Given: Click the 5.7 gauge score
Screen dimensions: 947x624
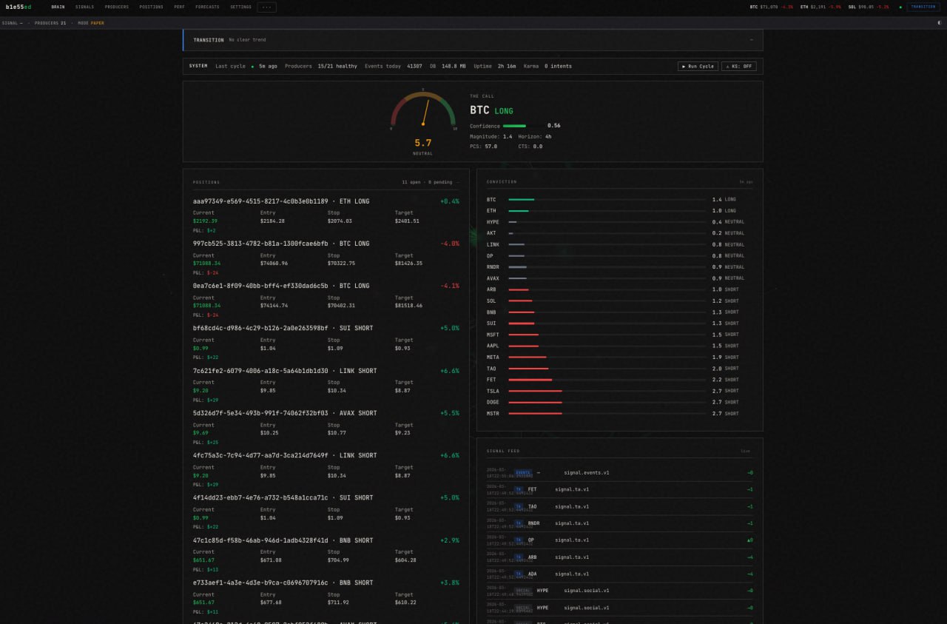Looking at the screenshot, I should pos(423,143).
